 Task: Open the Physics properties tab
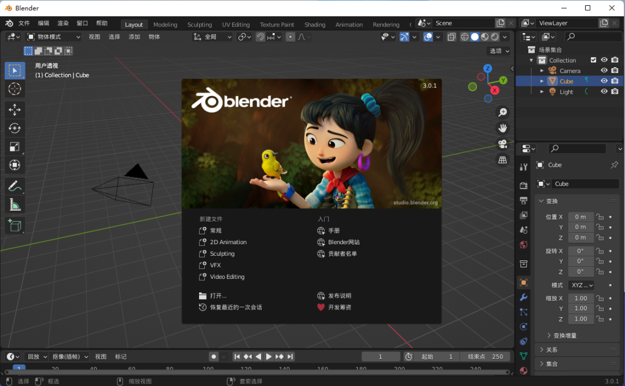(524, 326)
